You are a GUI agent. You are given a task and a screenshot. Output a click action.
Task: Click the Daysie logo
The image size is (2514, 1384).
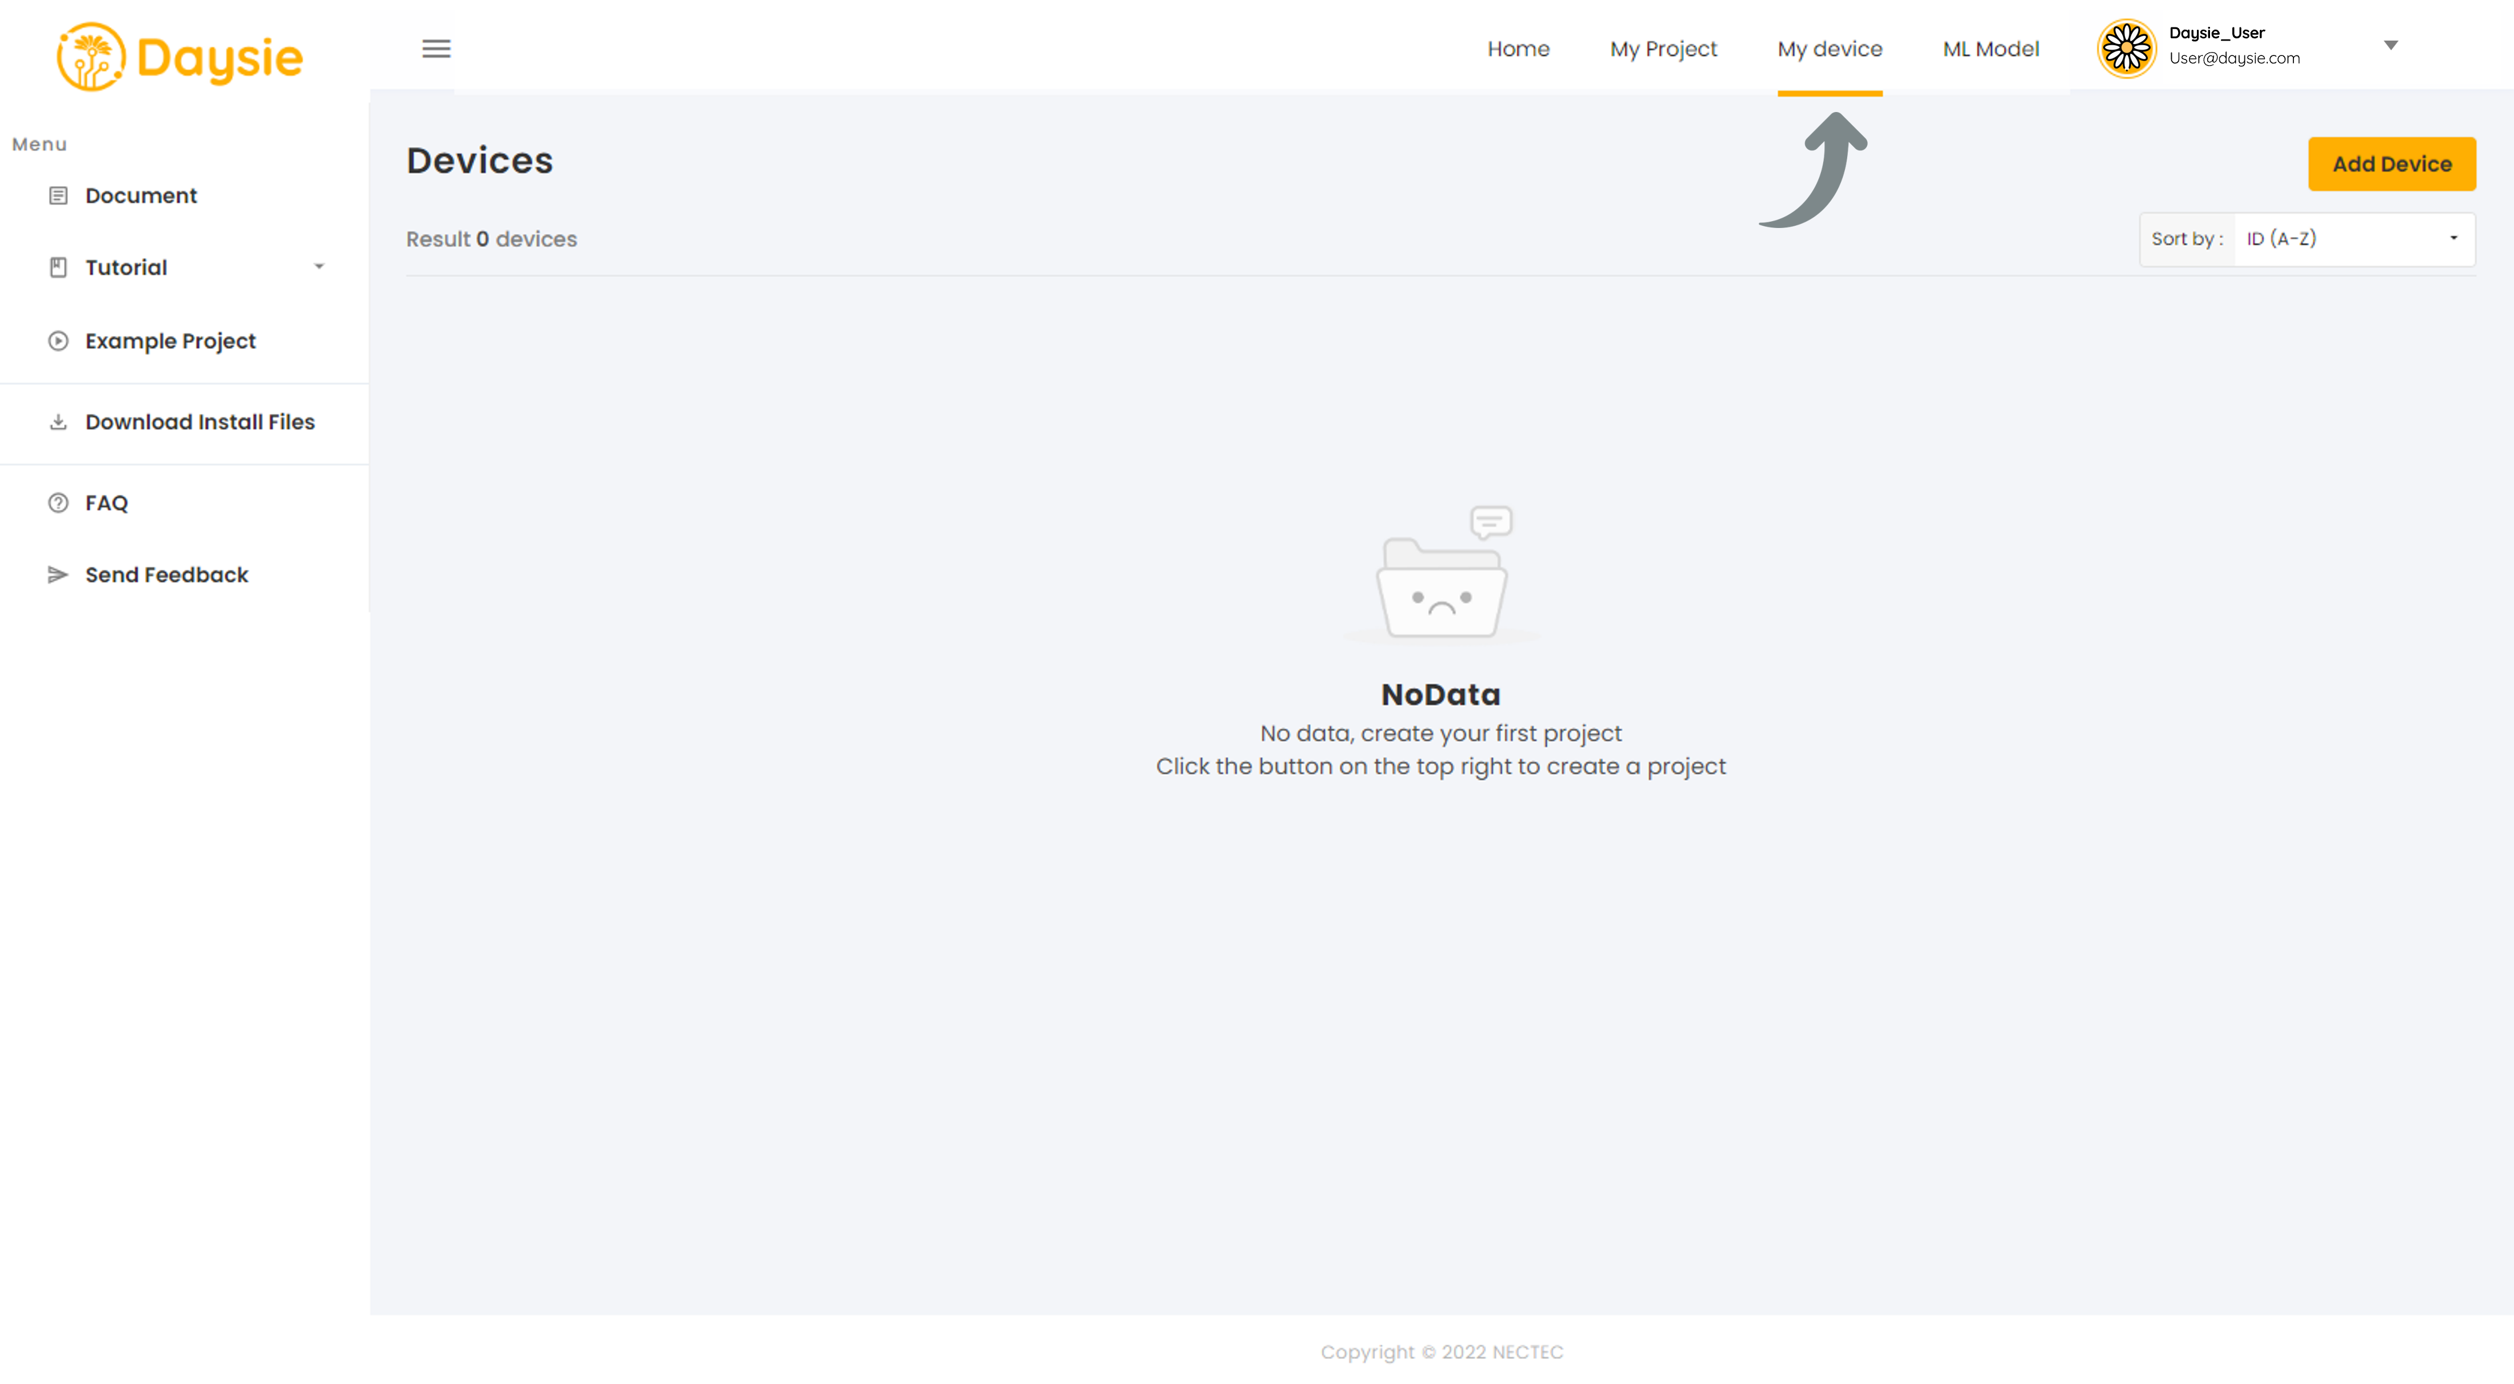tap(179, 57)
